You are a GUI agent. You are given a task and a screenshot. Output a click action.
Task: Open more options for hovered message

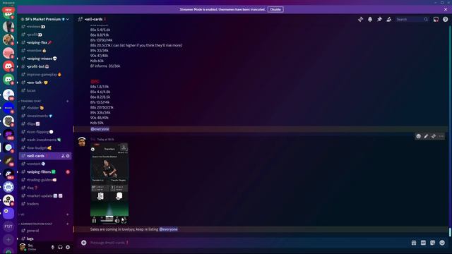441,136
